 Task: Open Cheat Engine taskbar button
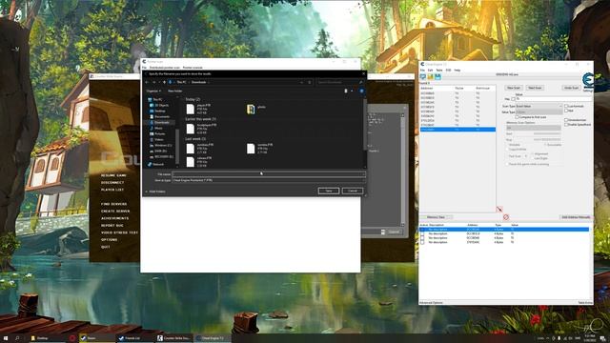point(213,338)
